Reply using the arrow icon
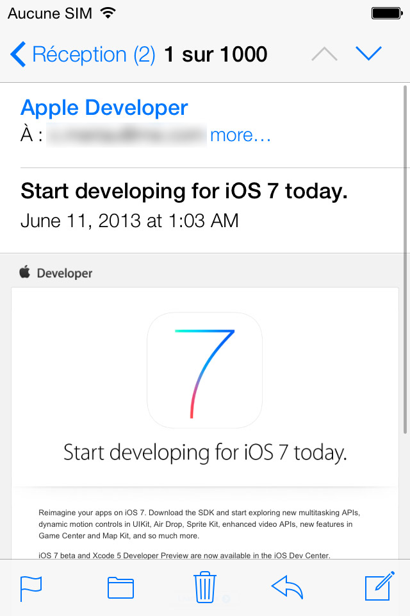This screenshot has width=410, height=616. click(x=287, y=587)
